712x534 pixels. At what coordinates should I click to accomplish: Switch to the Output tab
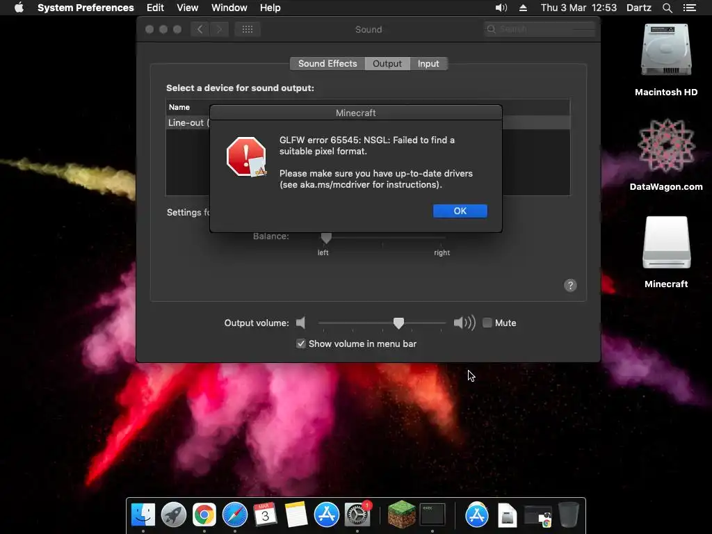click(387, 63)
